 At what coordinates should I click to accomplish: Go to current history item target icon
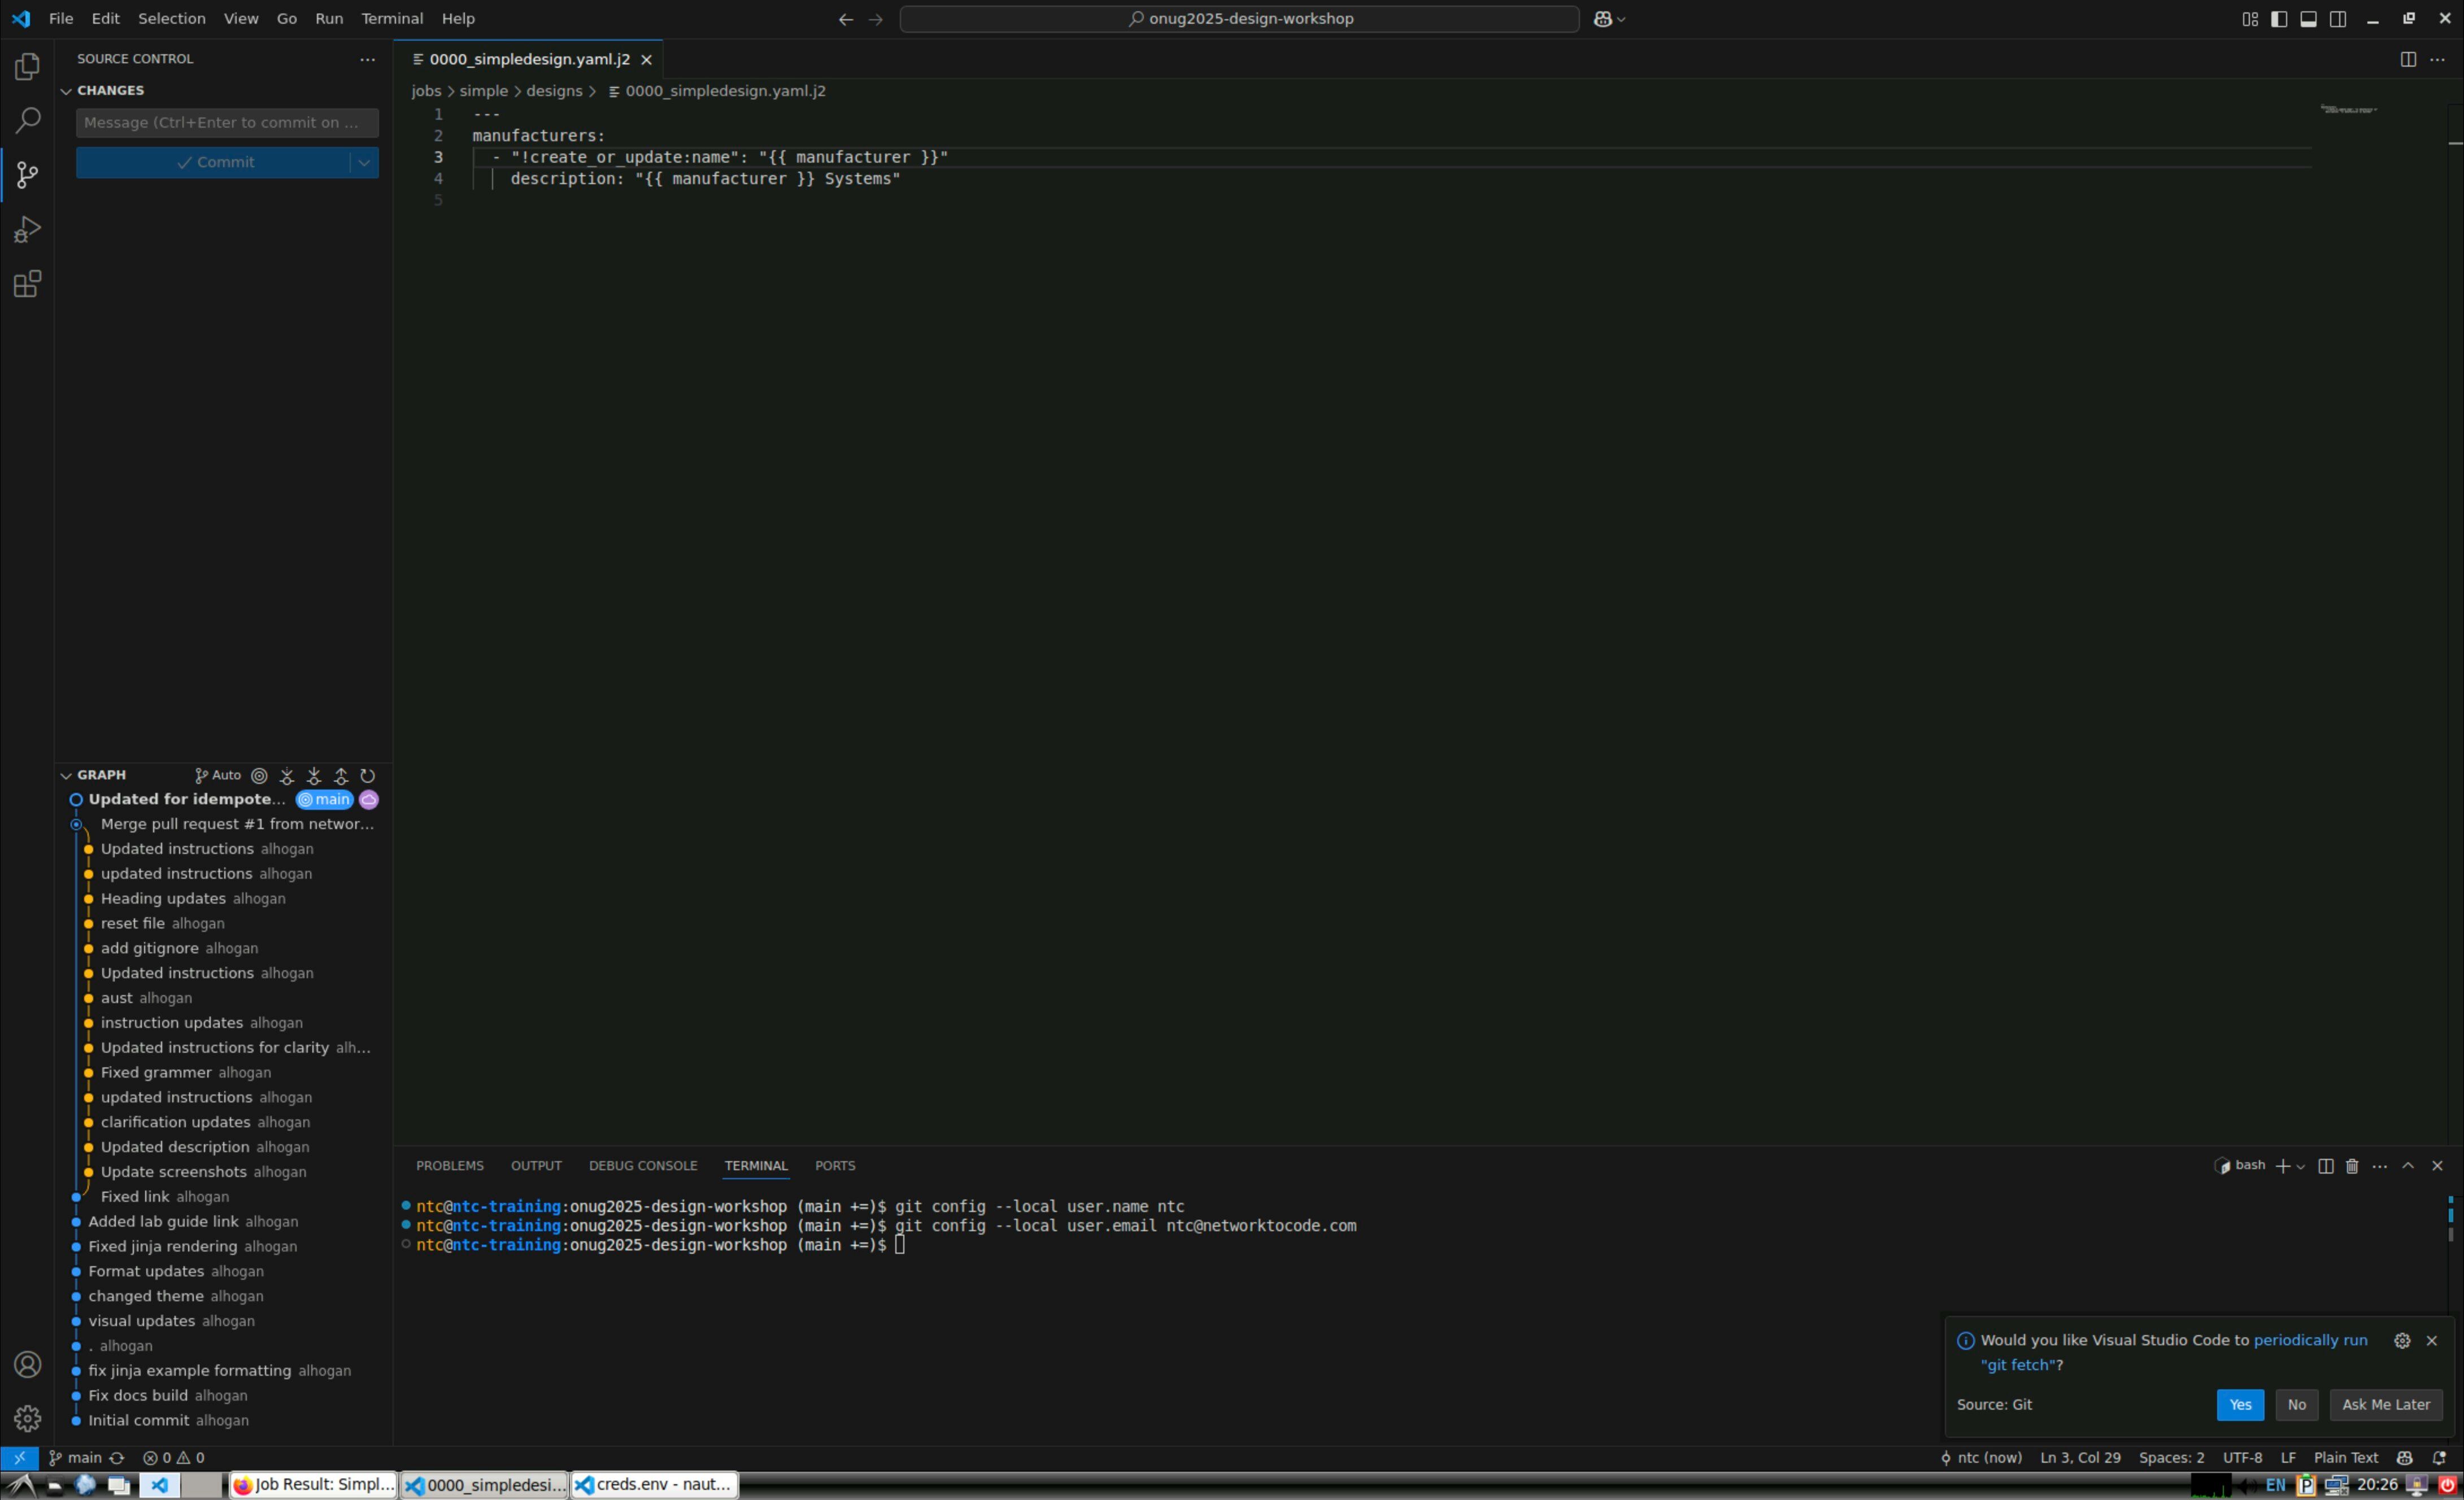tap(259, 776)
